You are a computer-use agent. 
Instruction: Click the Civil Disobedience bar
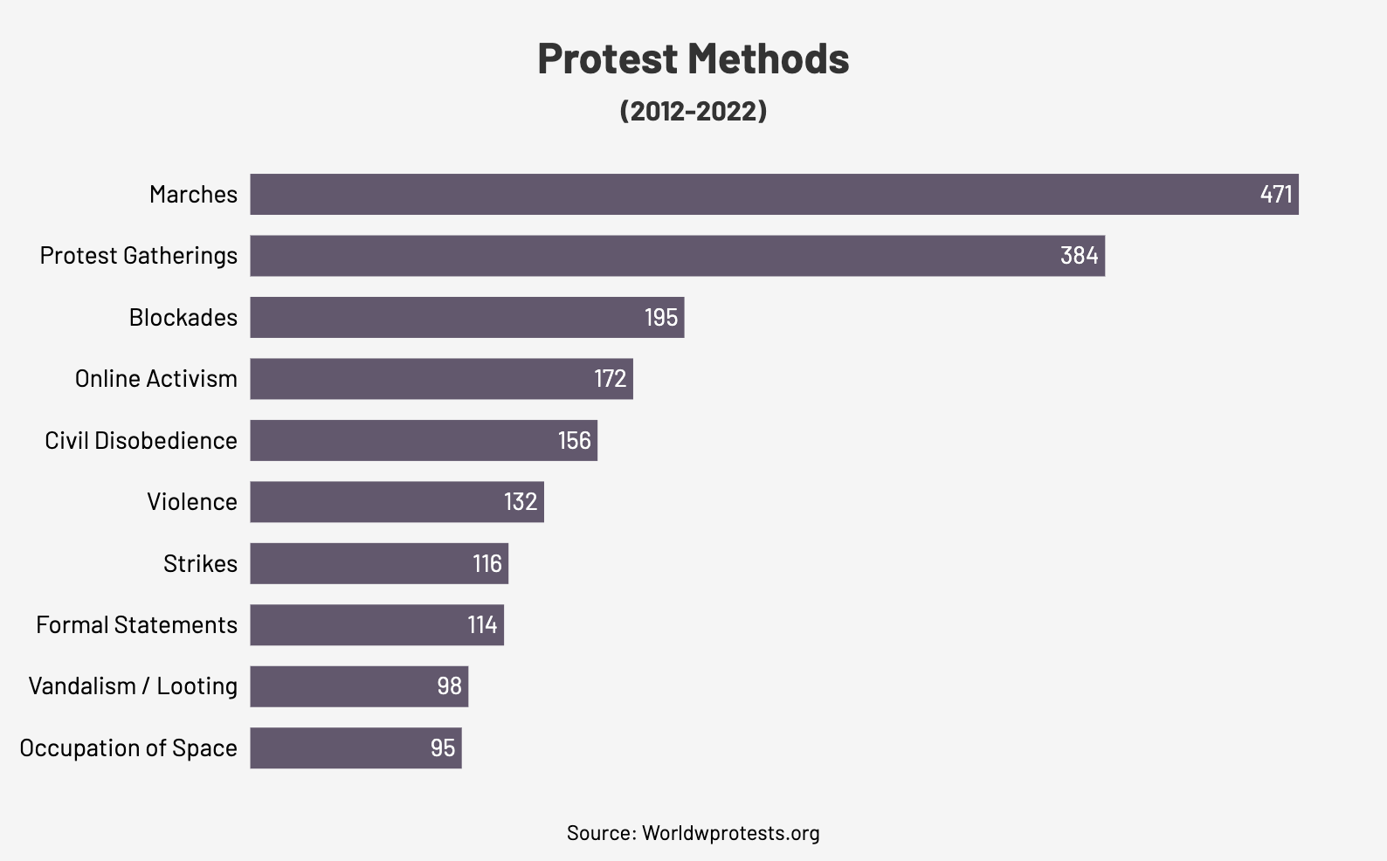click(x=424, y=440)
